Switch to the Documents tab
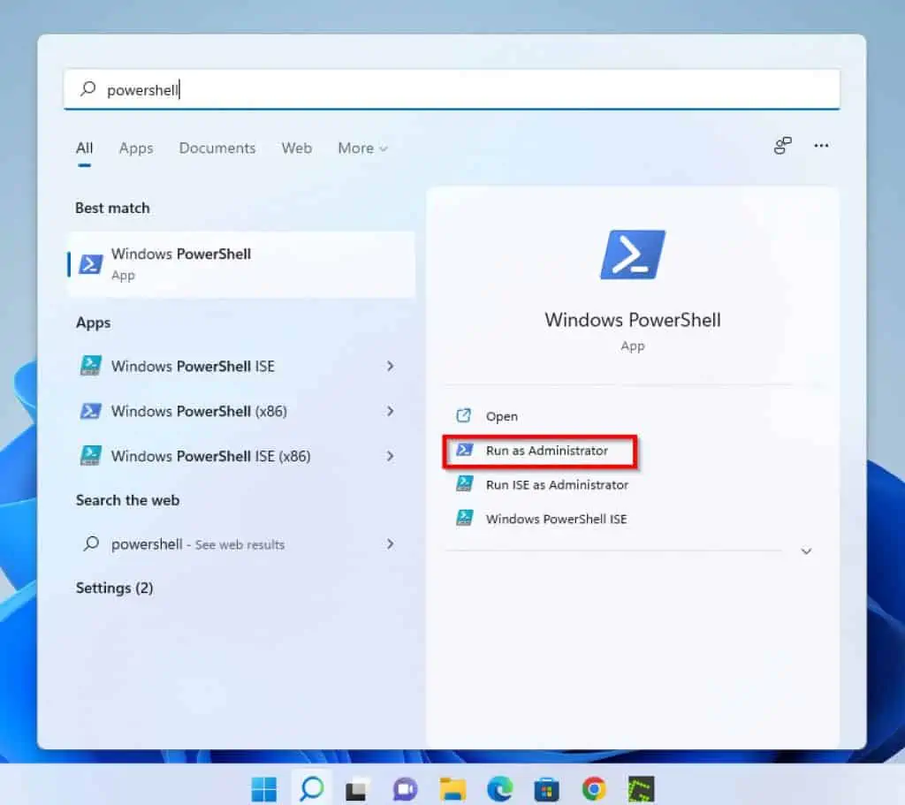Screen dimensions: 905x805 217,148
